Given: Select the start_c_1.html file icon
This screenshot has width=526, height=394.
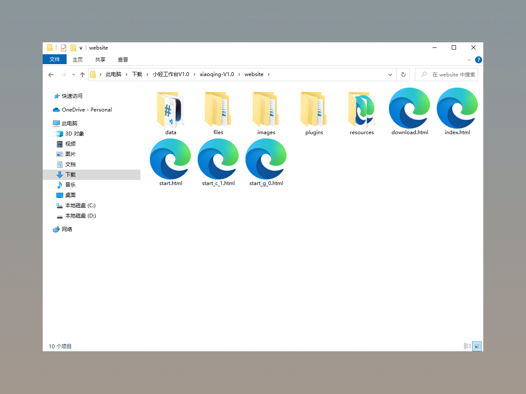Looking at the screenshot, I should tap(218, 159).
